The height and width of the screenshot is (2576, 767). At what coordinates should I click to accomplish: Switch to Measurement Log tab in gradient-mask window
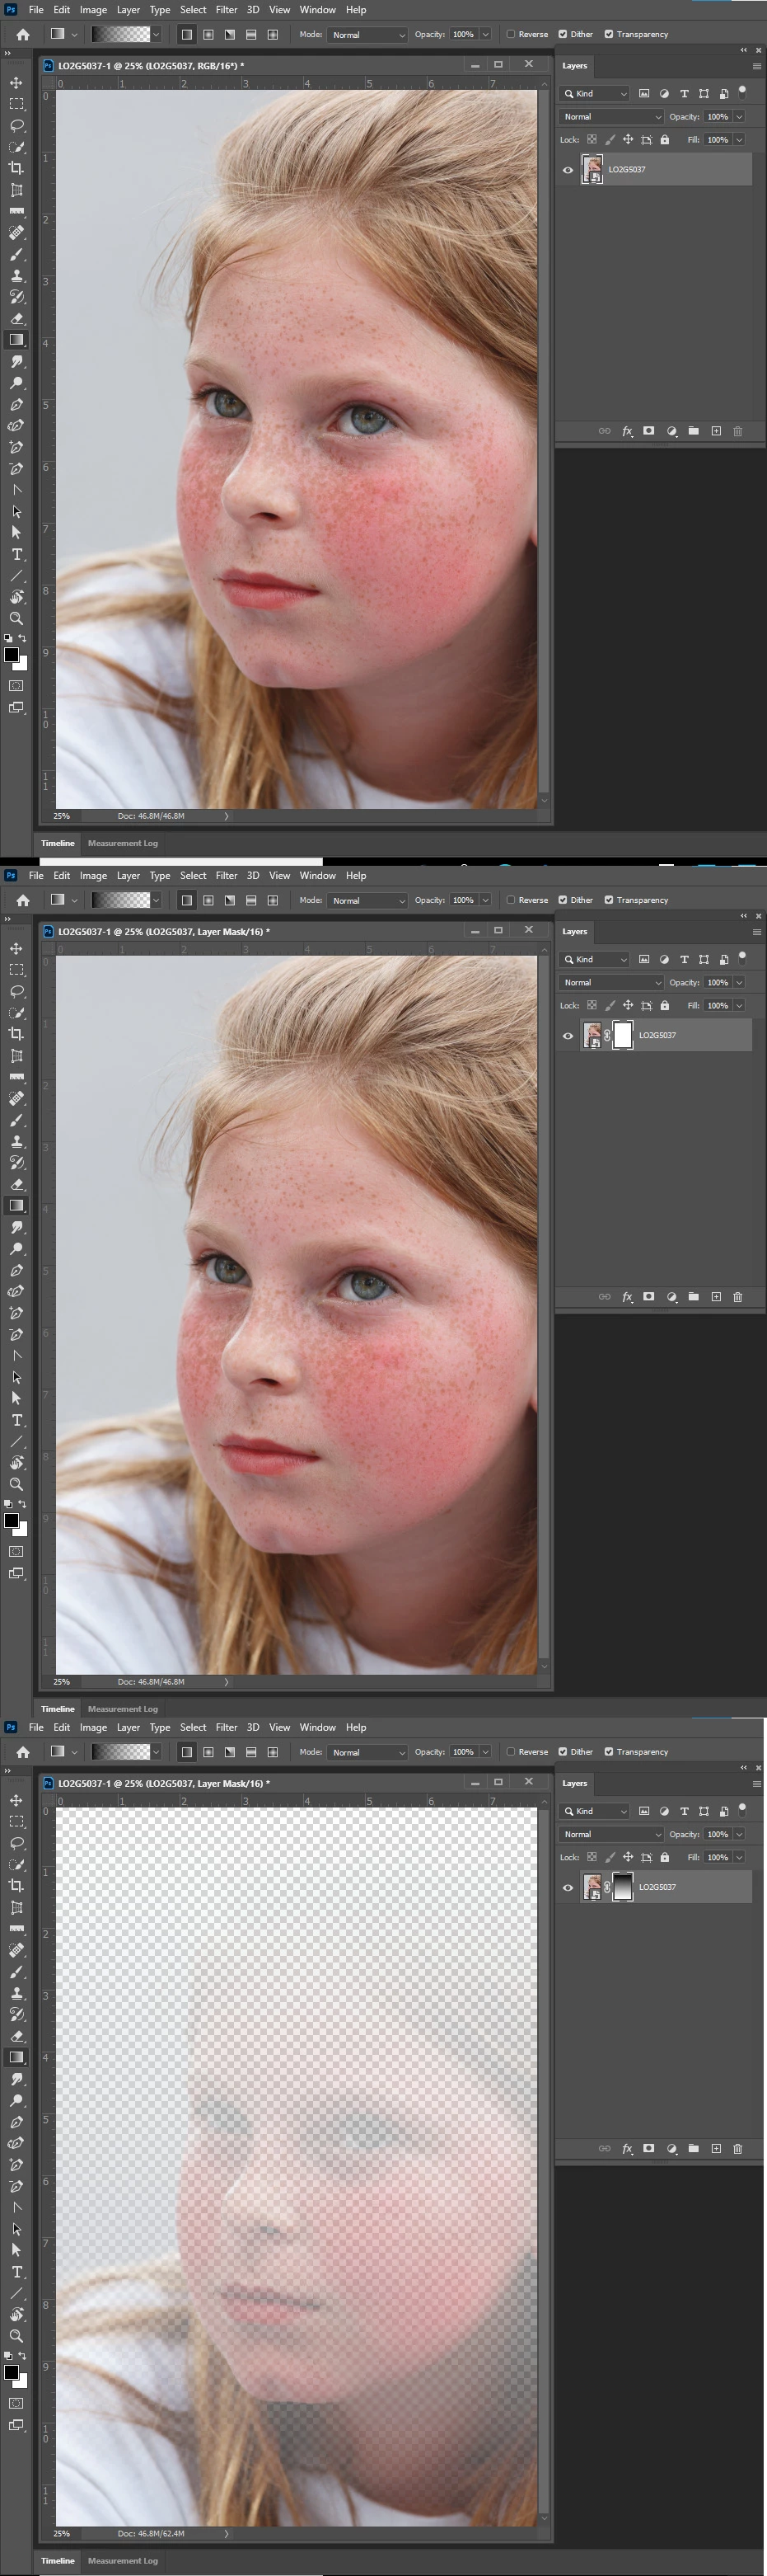[x=123, y=2561]
